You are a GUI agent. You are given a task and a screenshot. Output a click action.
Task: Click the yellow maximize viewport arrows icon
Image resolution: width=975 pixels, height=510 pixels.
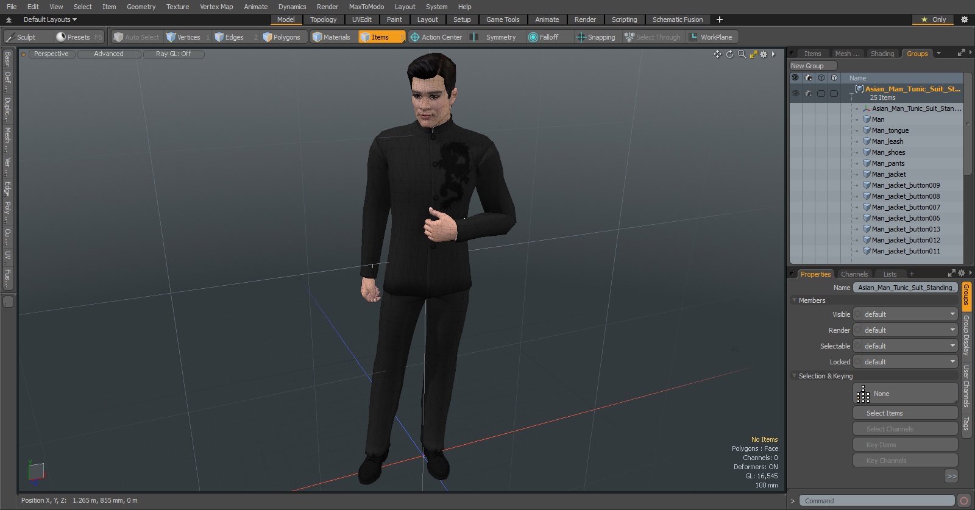click(754, 54)
